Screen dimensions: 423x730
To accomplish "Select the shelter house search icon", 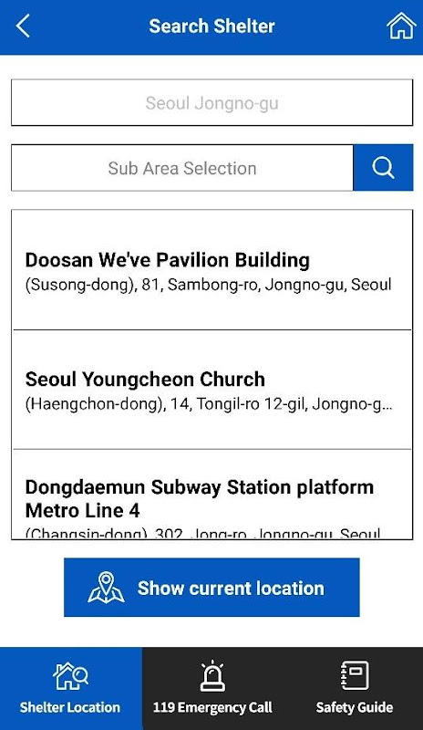I will (x=71, y=676).
